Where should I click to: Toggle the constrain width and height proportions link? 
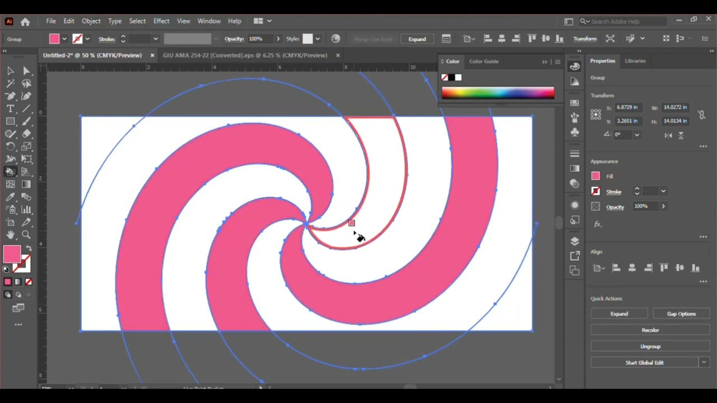point(701,114)
